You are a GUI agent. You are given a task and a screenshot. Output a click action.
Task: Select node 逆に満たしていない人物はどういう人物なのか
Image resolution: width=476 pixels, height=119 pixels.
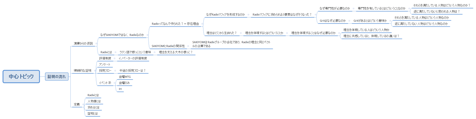(x=421, y=24)
